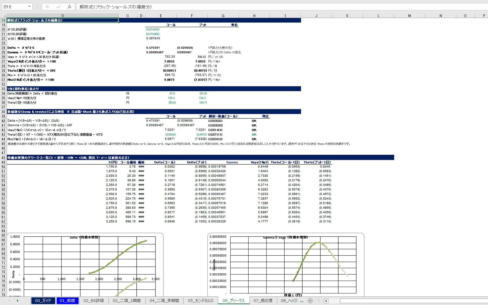Click the horizontal scrollbar left arrow
This screenshot has width=488, height=305.
click(x=326, y=301)
